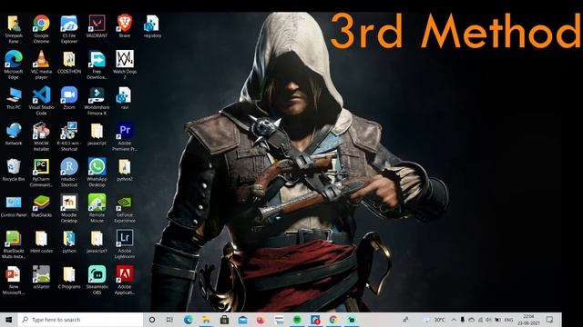This screenshot has height=327, width=583.
Task: Select the New Microsoft PowerPoint file
Action: [x=14, y=281]
